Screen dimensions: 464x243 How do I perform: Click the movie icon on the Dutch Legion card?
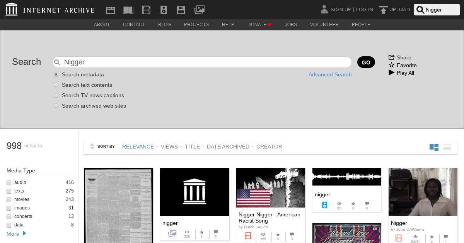(x=248, y=236)
